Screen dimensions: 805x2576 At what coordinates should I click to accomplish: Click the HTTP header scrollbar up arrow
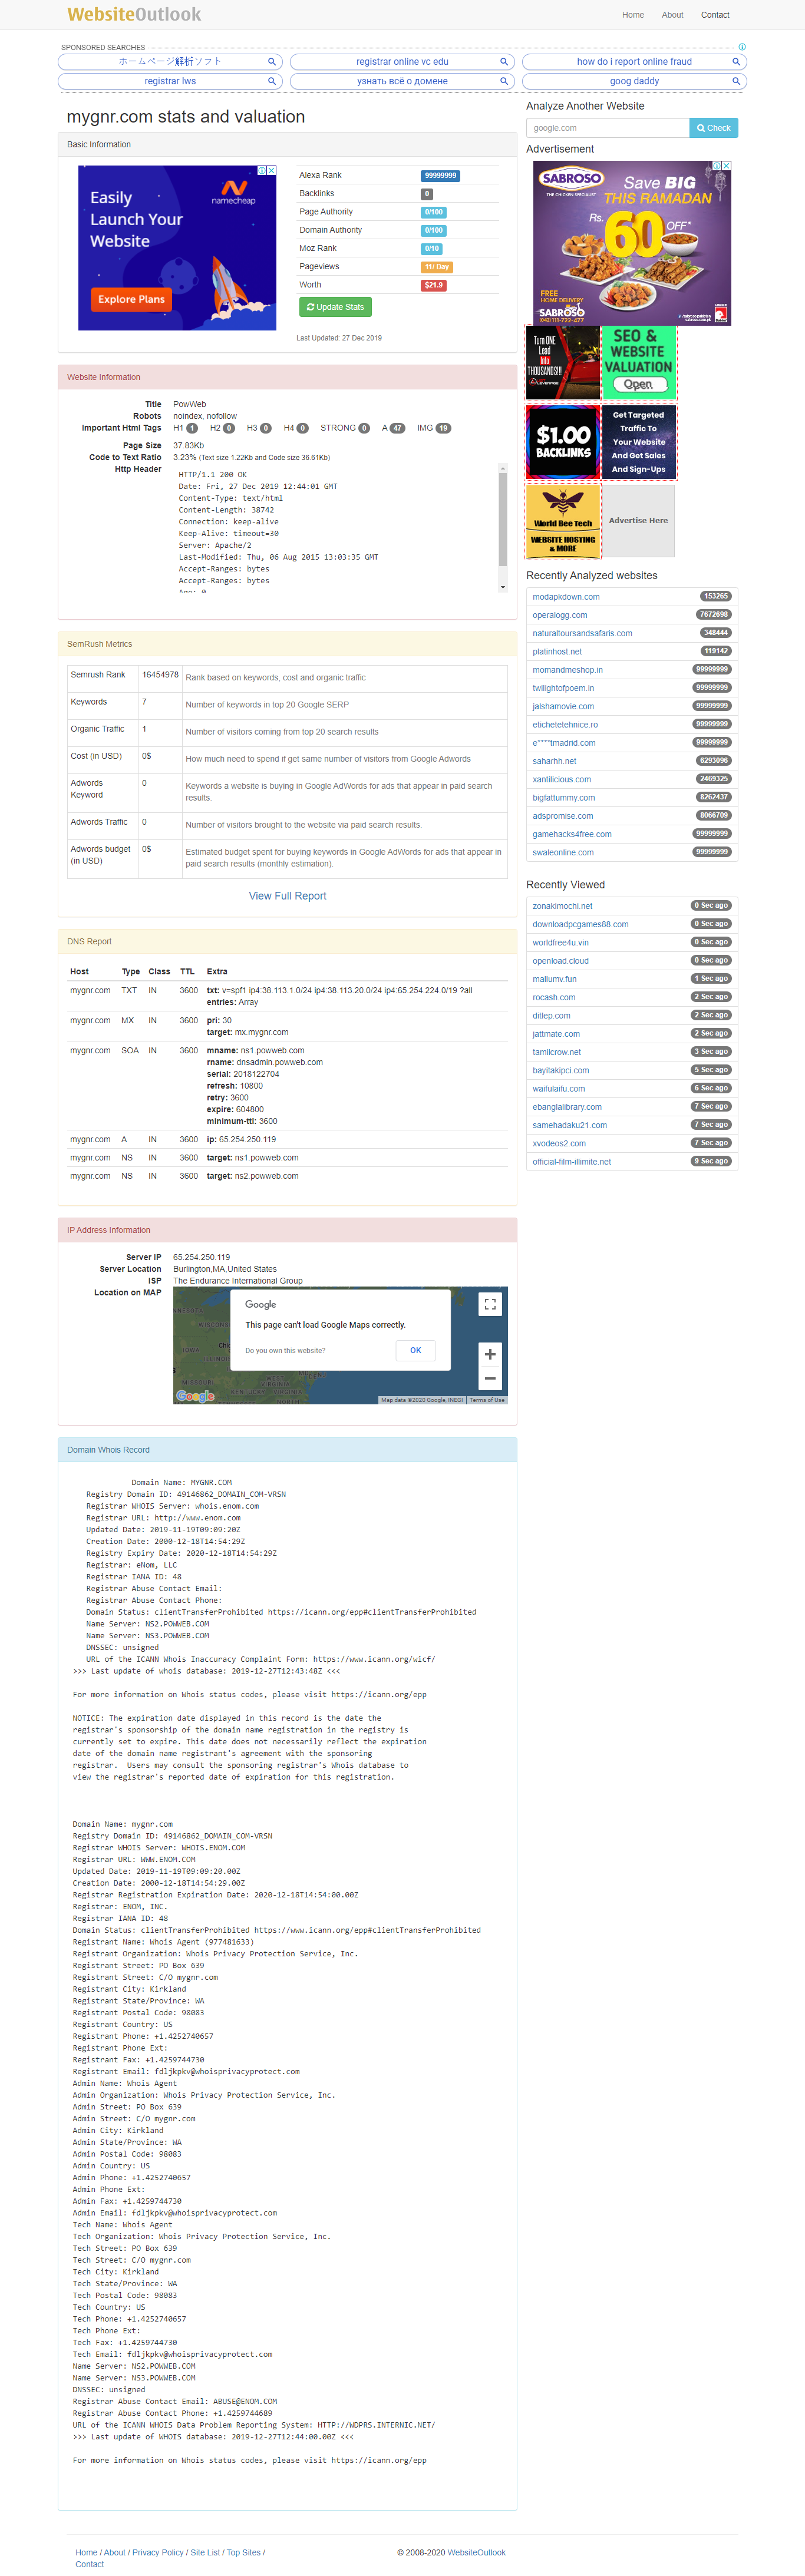[502, 469]
